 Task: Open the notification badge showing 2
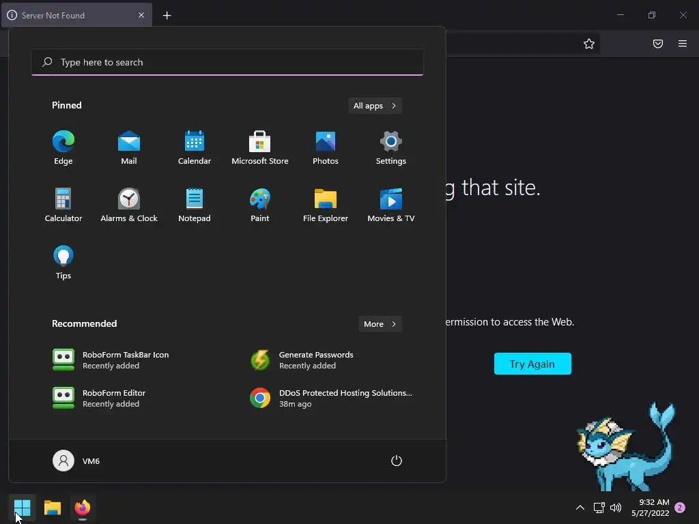(x=680, y=508)
